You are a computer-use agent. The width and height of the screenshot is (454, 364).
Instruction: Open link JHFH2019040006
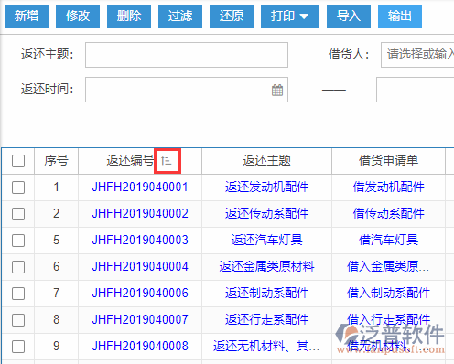point(140,293)
